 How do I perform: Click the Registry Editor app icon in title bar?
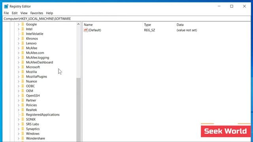pos(6,6)
